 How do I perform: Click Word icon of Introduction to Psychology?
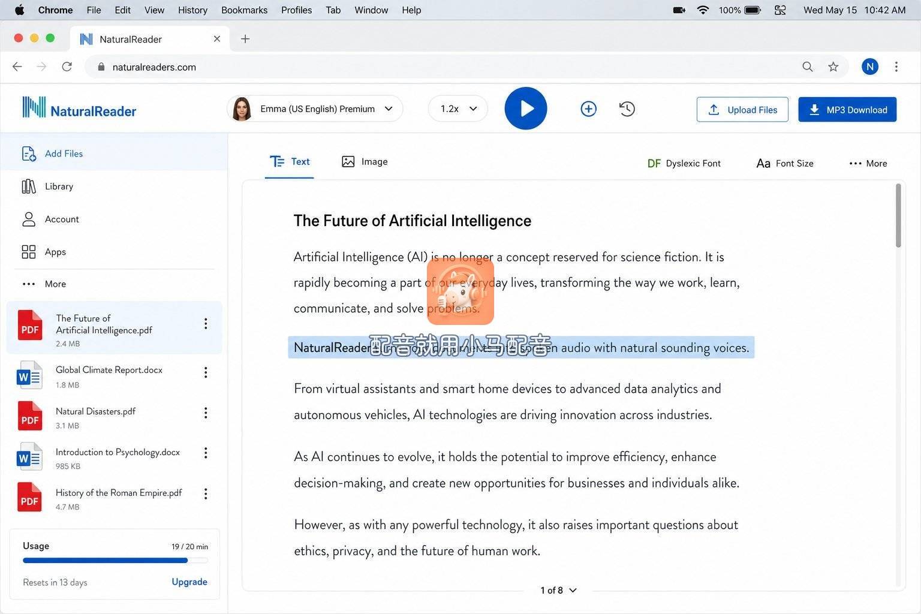30,457
